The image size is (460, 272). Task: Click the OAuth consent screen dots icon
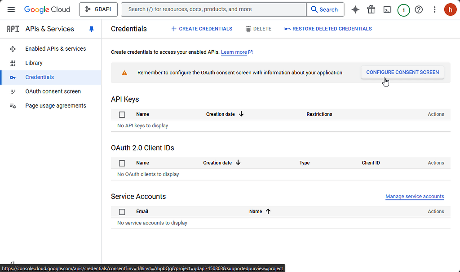pos(13,92)
